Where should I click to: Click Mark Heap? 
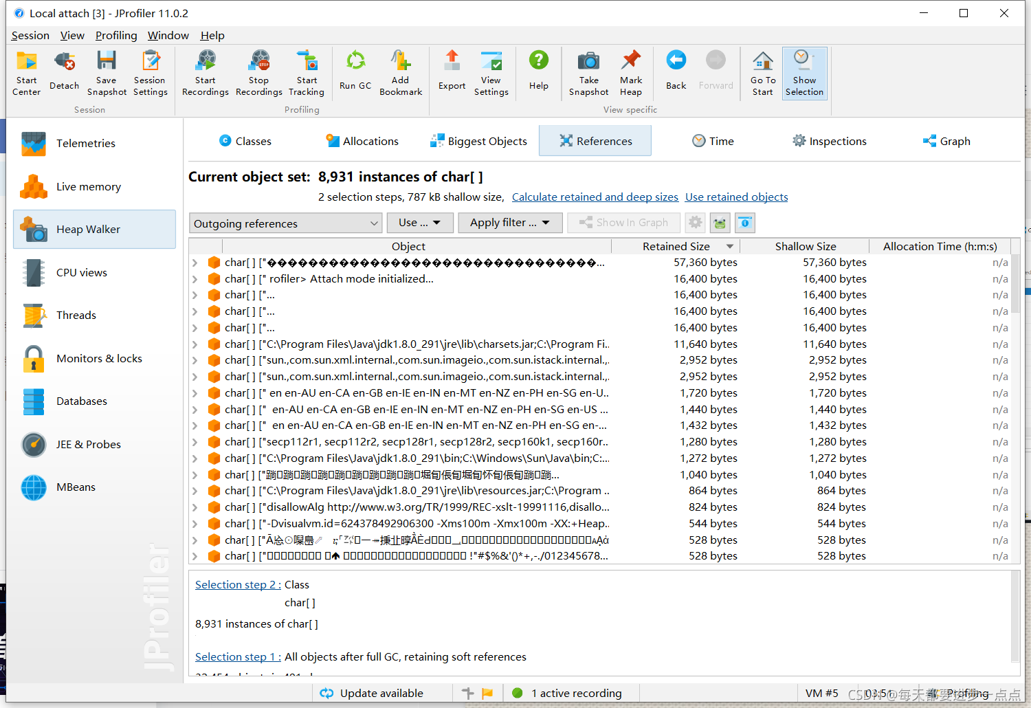[x=631, y=73]
